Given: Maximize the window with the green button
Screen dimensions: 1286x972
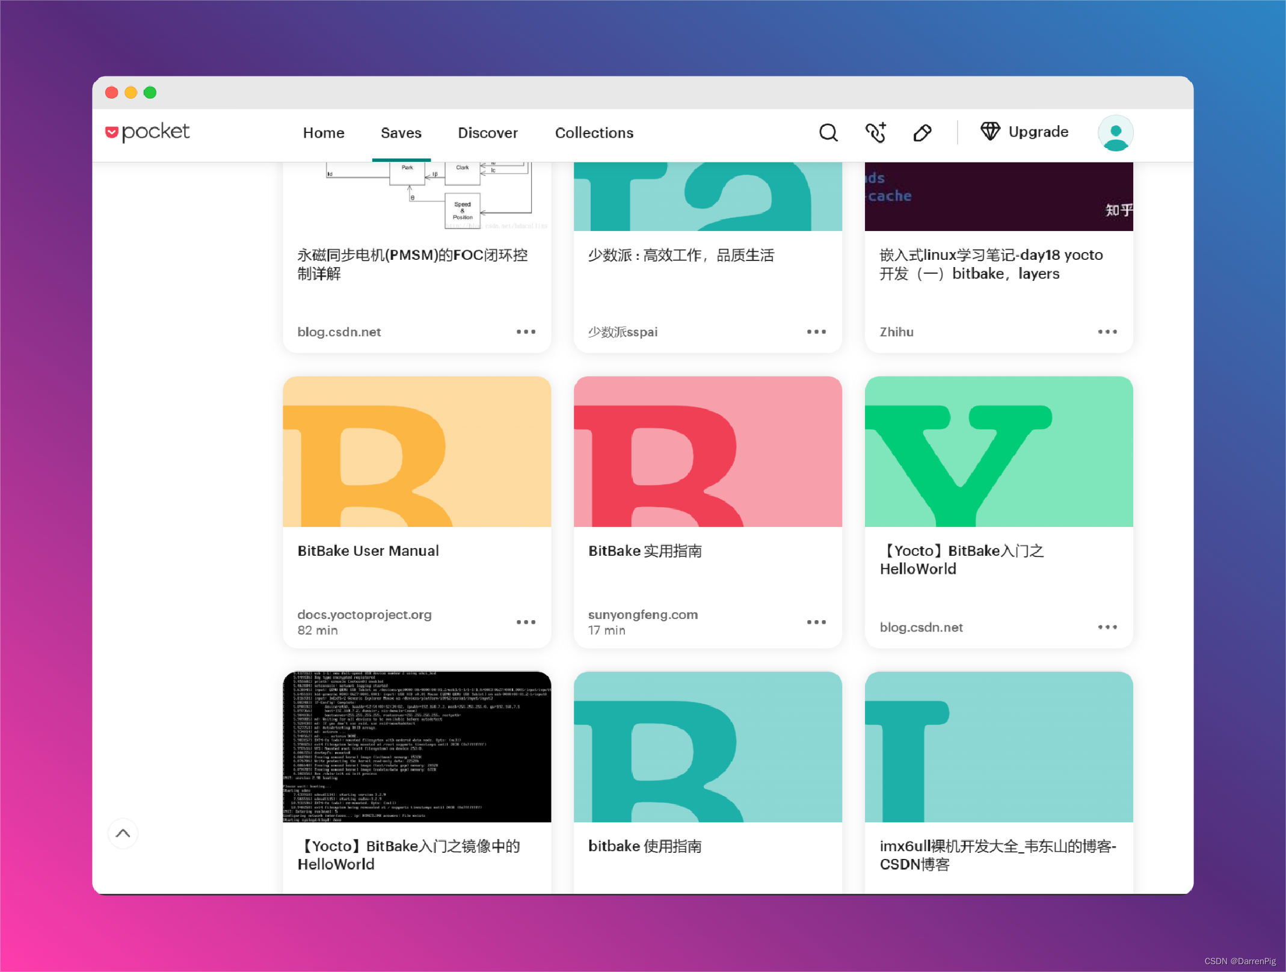Looking at the screenshot, I should [150, 92].
